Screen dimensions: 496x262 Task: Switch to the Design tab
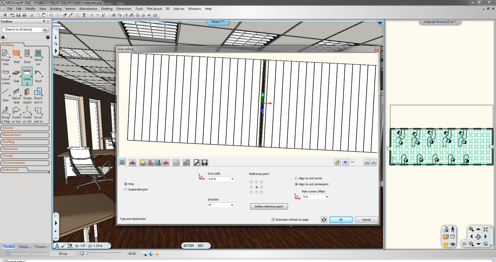click(25, 247)
